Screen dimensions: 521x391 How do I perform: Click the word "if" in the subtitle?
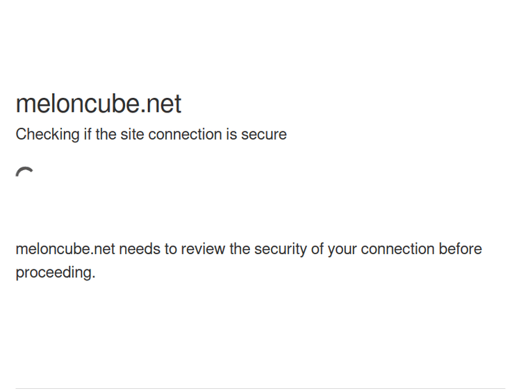point(87,135)
